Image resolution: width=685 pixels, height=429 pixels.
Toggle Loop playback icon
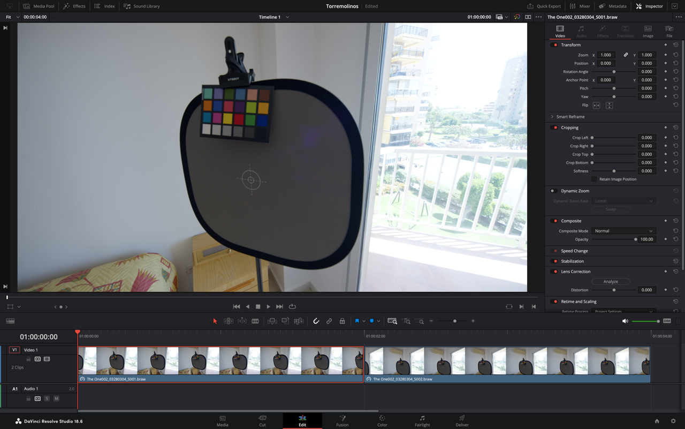coord(292,307)
